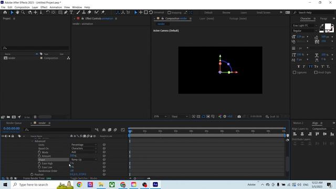Open the Graph Editor
The height and width of the screenshot is (189, 336).
(x=123, y=130)
